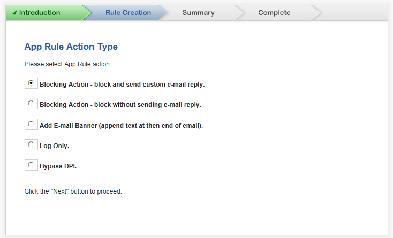
Task: Click the 'Please select App Rule action' text
Action: click(x=67, y=64)
